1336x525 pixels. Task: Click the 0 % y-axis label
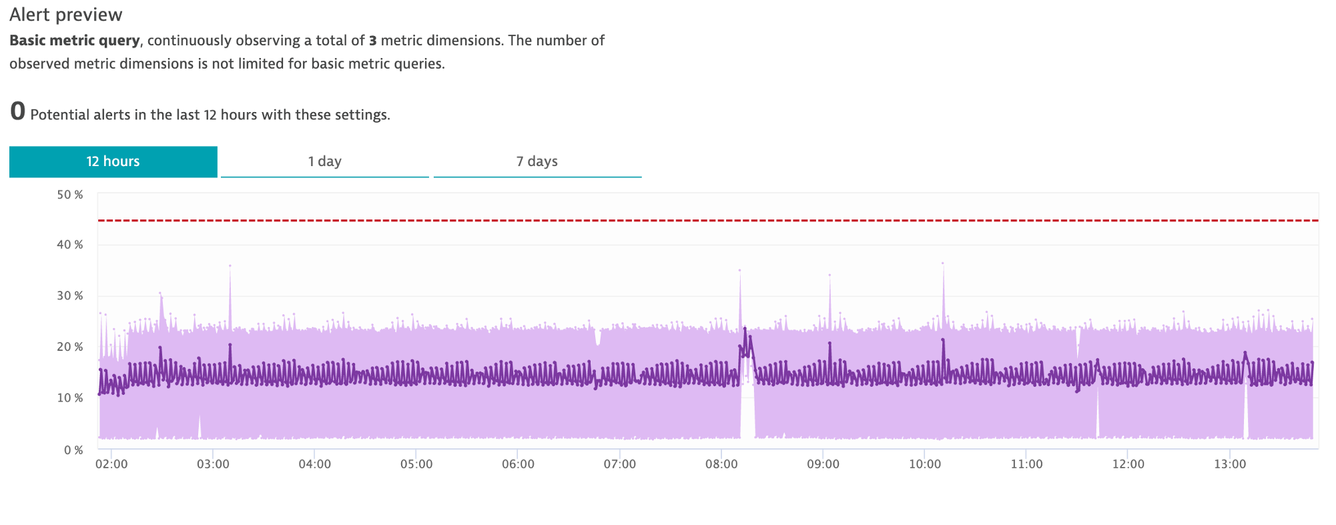click(73, 450)
